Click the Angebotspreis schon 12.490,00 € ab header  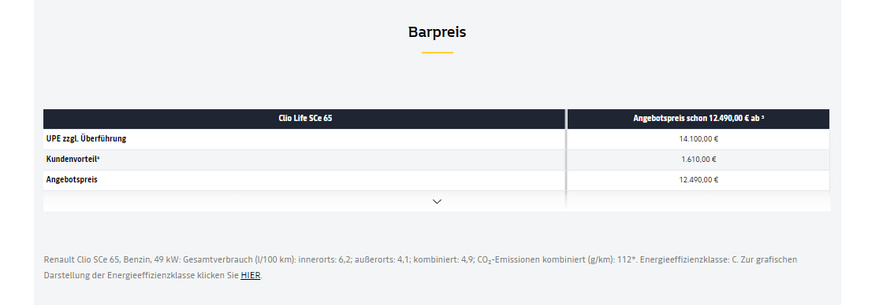coord(698,119)
